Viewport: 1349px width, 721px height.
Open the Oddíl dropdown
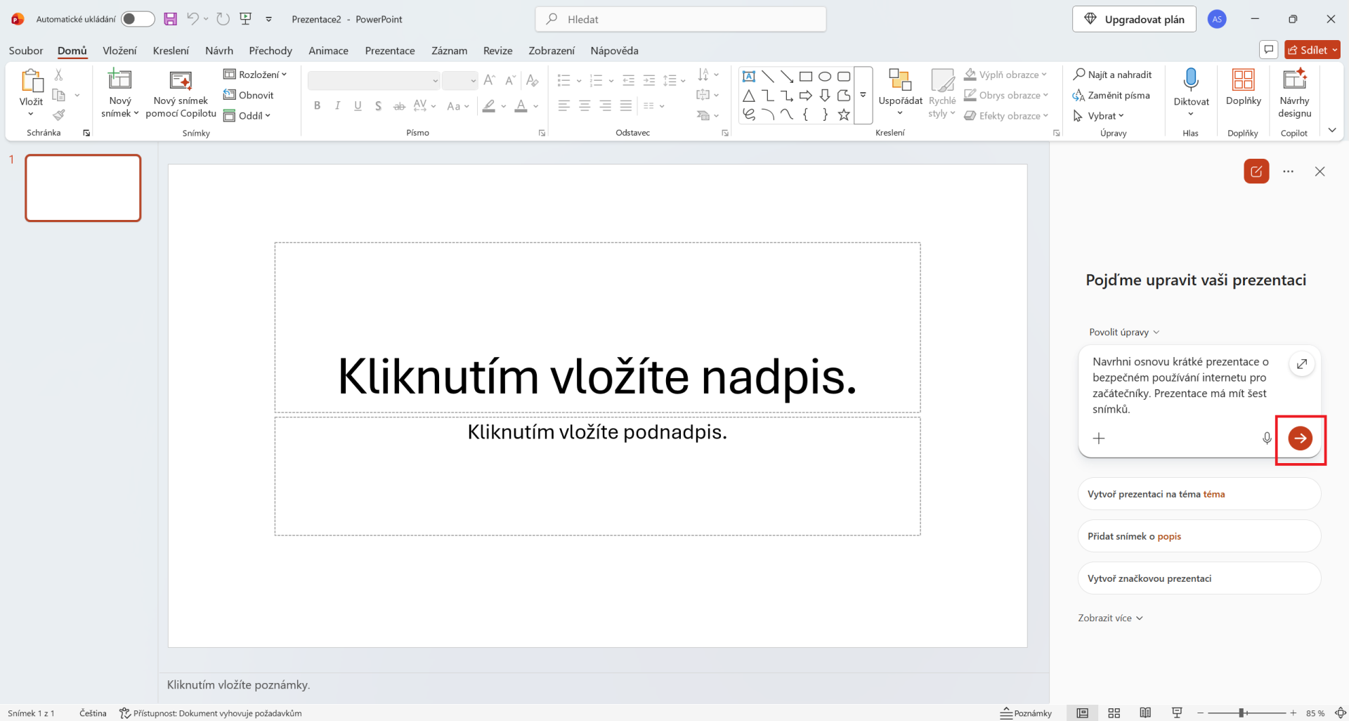[247, 115]
